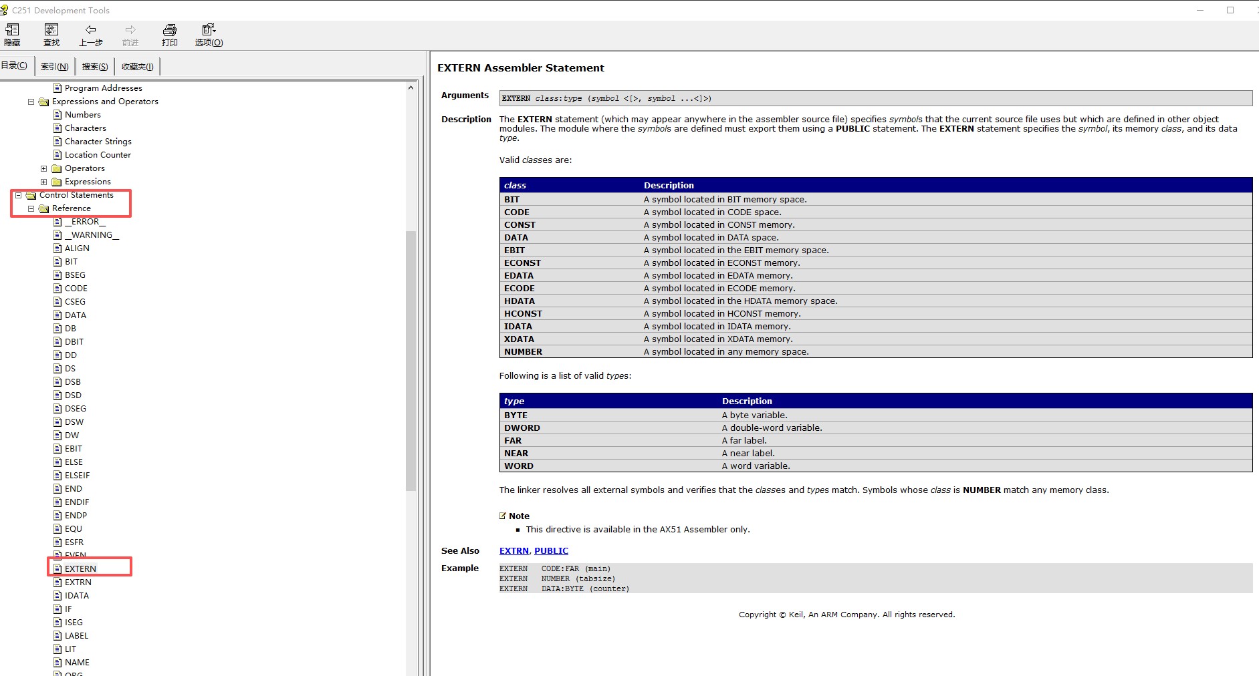
Task: Switch to the 目录(C) contents tab
Action: coord(15,65)
